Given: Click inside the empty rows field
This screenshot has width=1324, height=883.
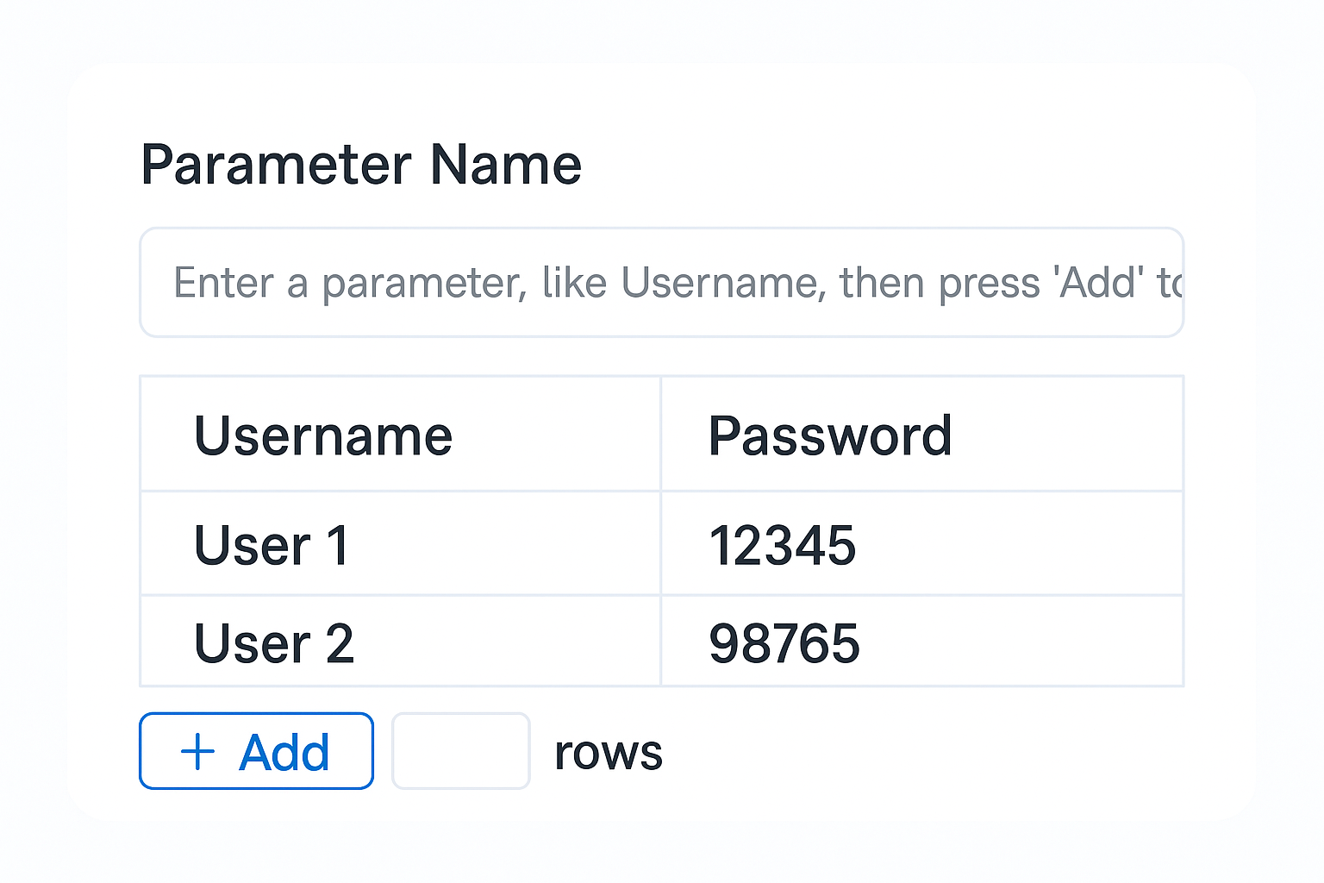Looking at the screenshot, I should point(460,750).
